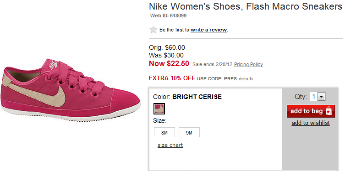Click the Color: BRIGHT CERISE label
345x171 pixels.
click(187, 97)
